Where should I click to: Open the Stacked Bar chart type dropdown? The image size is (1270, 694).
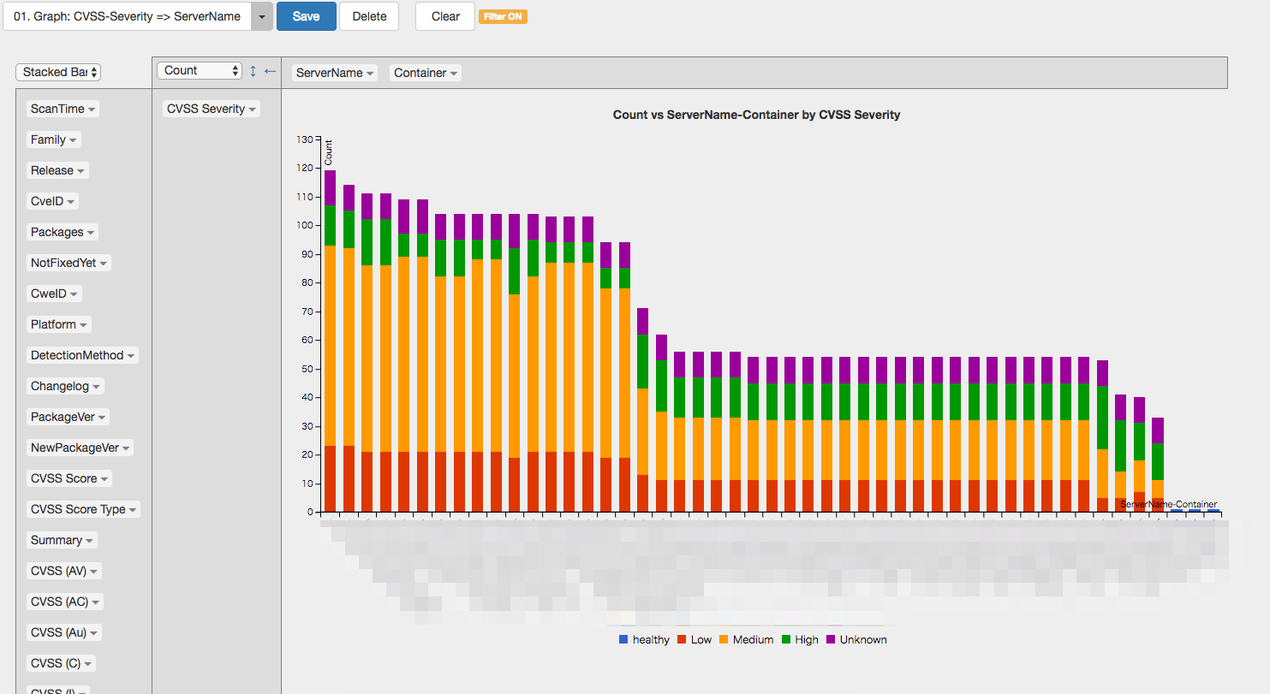(58, 73)
